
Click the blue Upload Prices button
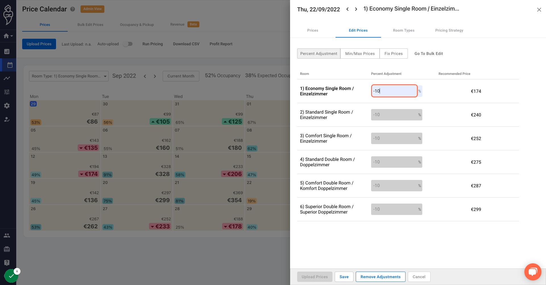click(x=39, y=44)
